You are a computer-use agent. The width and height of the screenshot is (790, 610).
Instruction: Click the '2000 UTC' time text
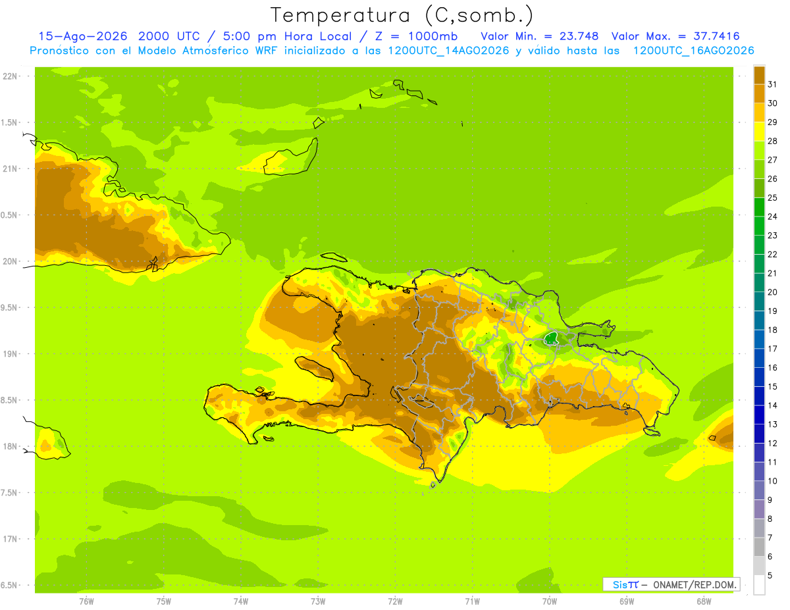169,36
